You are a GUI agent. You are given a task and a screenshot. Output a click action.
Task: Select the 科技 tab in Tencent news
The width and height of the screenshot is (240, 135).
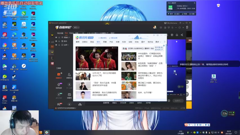pyautogui.click(x=124, y=42)
